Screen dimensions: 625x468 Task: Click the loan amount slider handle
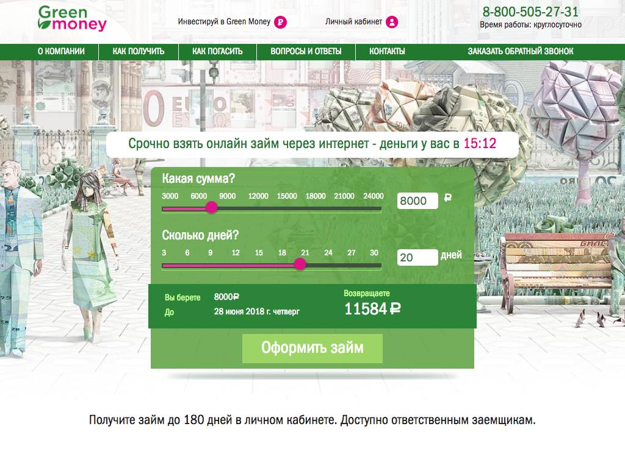pyautogui.click(x=212, y=207)
